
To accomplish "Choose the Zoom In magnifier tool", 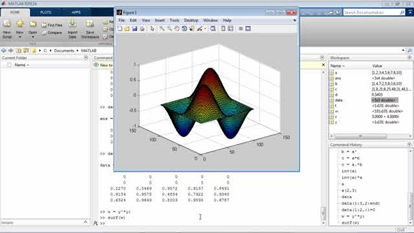I will tap(162, 28).
